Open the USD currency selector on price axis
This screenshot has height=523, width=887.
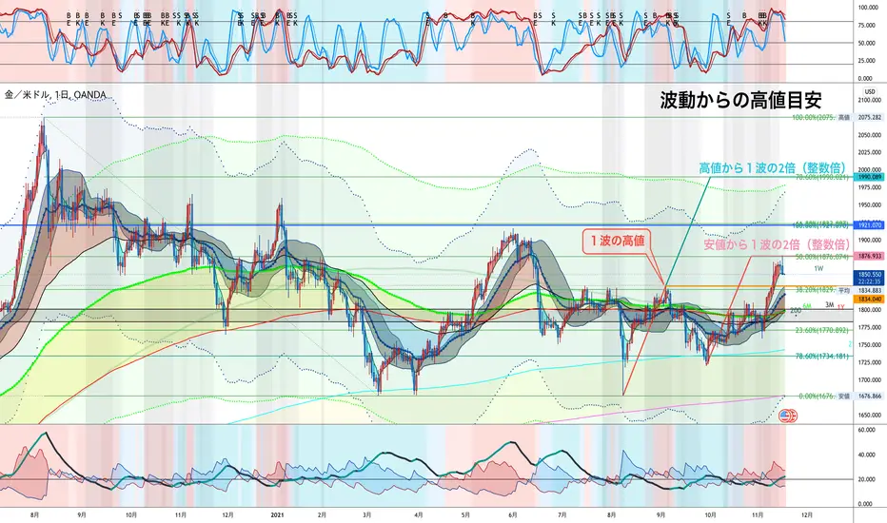[869, 91]
